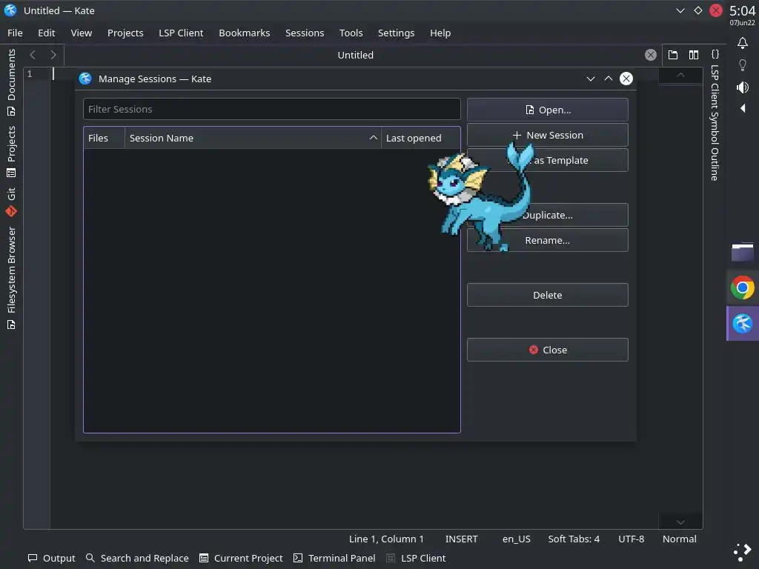
Task: Expand the hidden system tray arrow
Action: click(x=743, y=108)
